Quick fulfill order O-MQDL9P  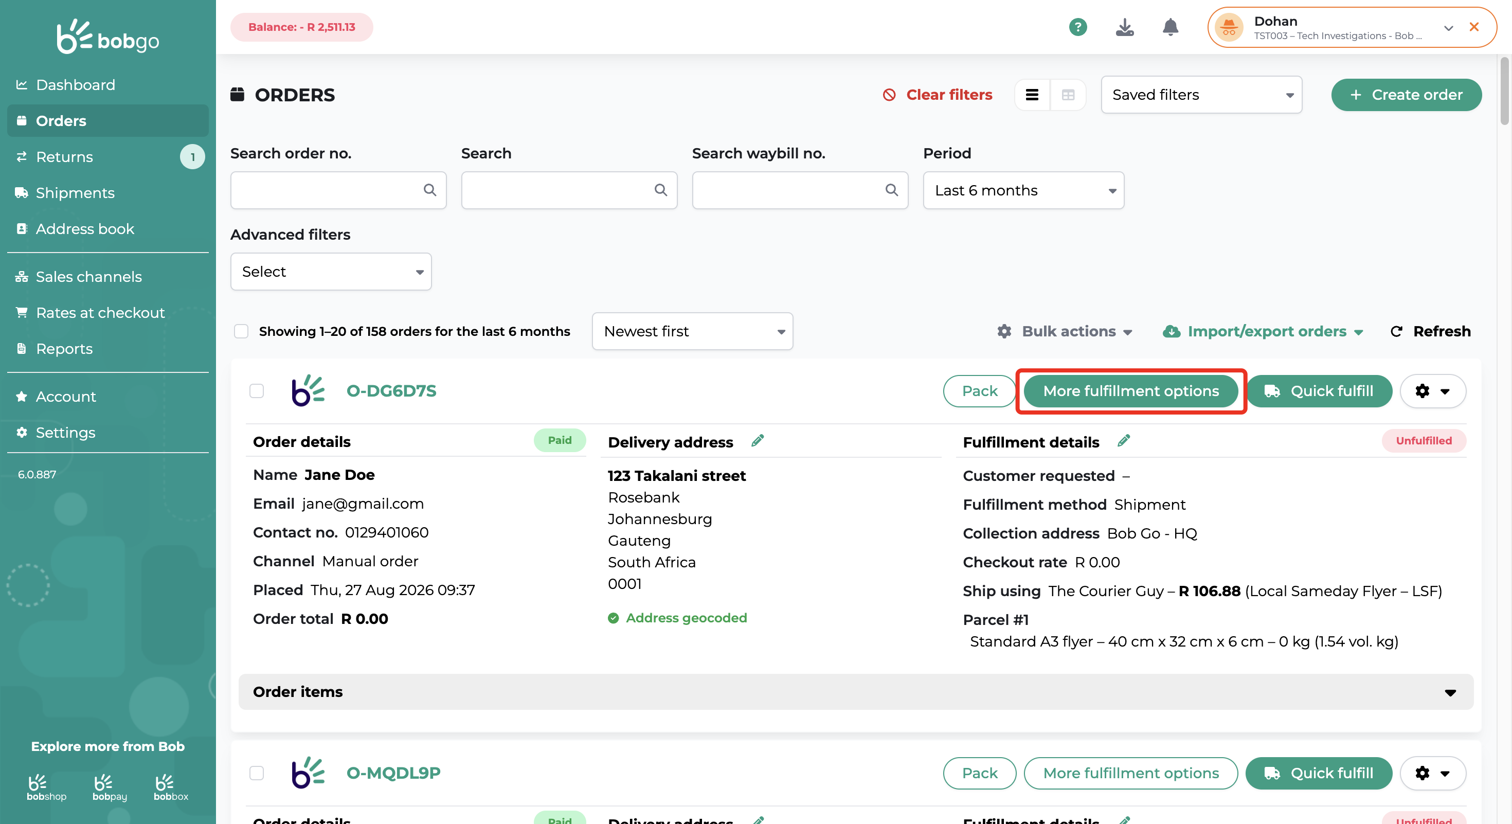coord(1318,773)
